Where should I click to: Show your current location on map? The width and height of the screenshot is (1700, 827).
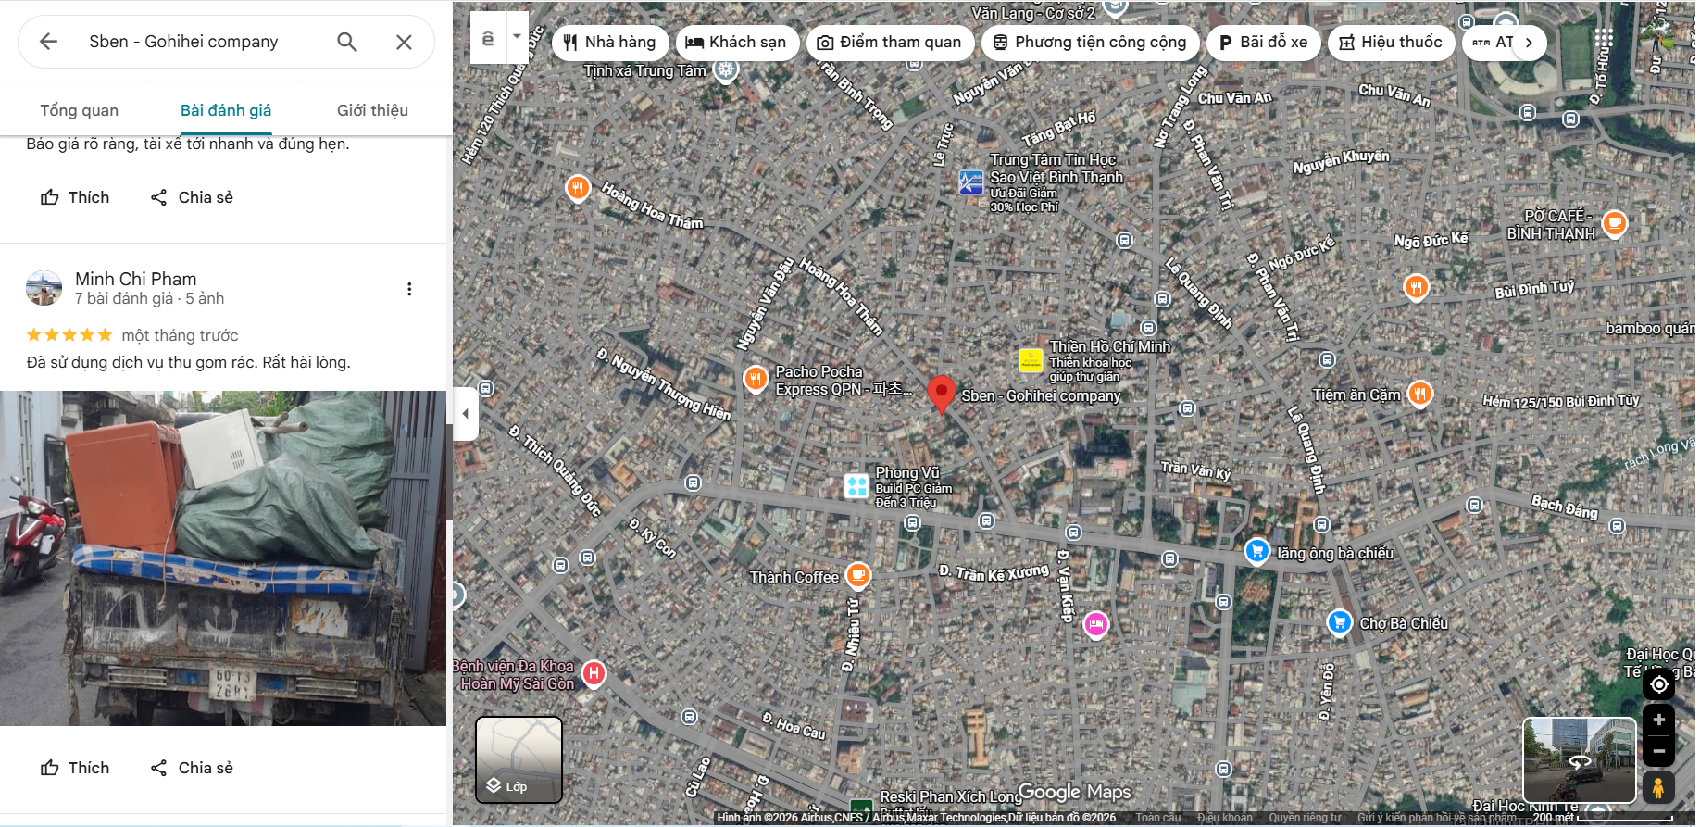pos(1658,684)
